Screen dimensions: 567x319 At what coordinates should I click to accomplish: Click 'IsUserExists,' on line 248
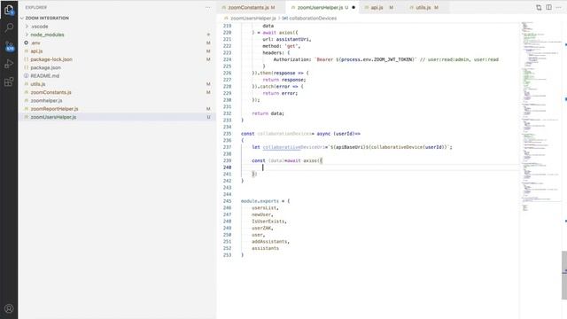269,221
